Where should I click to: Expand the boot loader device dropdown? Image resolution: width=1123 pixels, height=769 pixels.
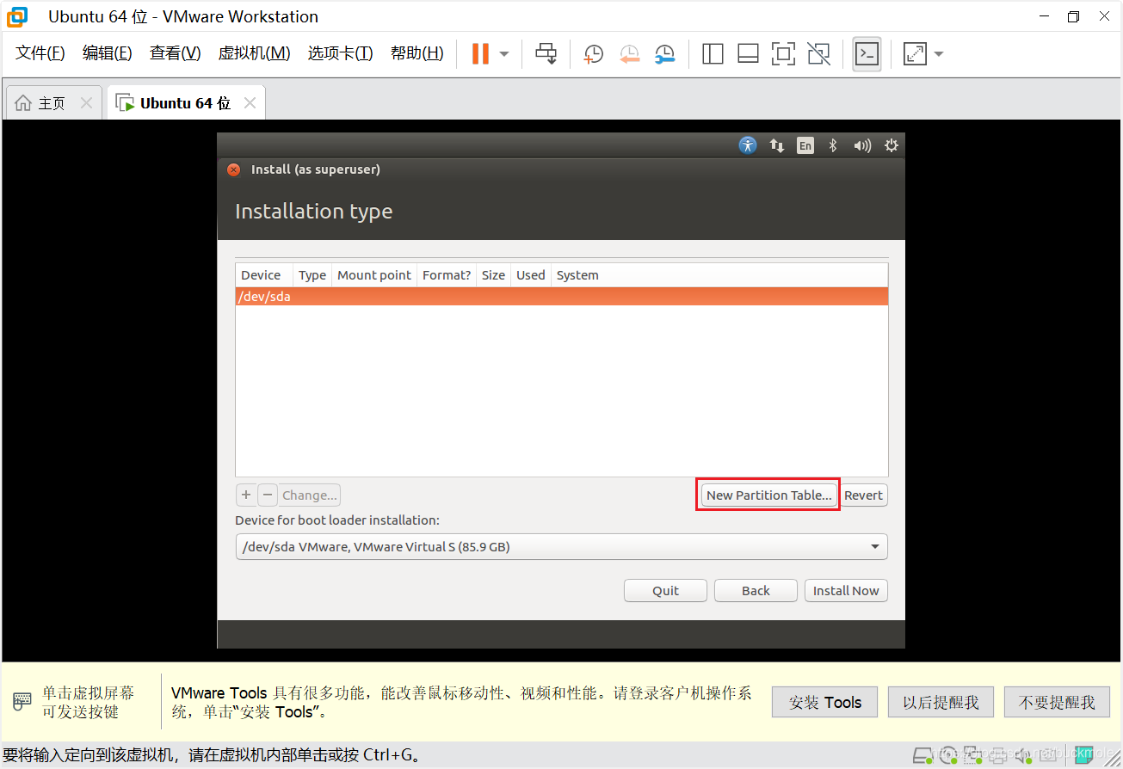[x=562, y=546]
